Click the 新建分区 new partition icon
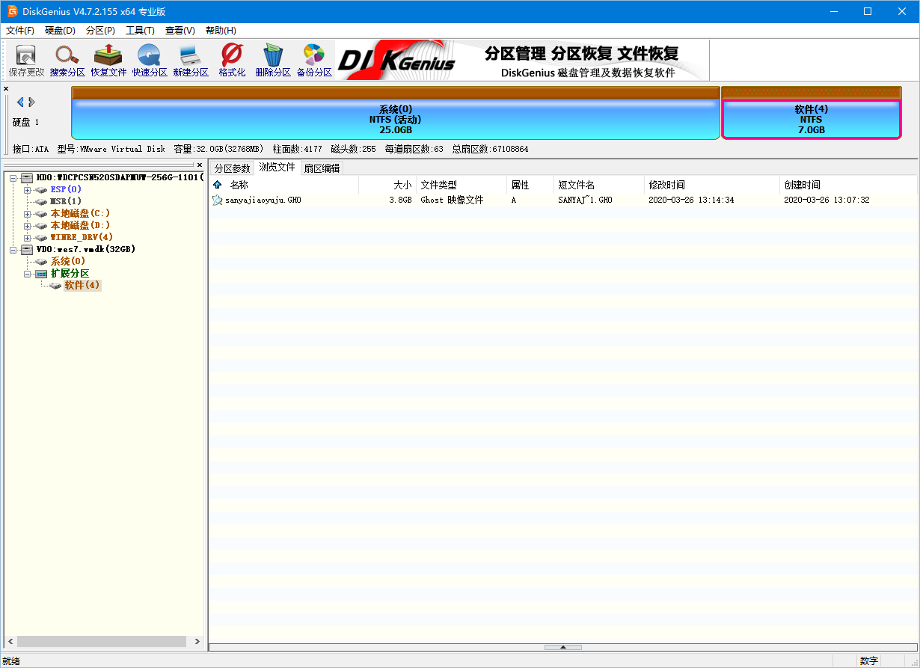The image size is (920, 668). click(x=191, y=60)
